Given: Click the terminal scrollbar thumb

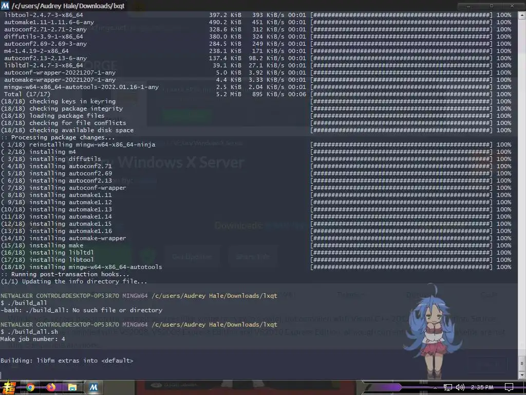Looking at the screenshot, I should point(522,364).
